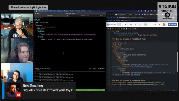Open the Profiles menu

coord(72,11)
